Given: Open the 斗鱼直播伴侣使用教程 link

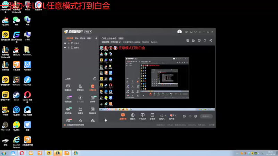Looking at the screenshot, I should pyautogui.click(x=75, y=125).
